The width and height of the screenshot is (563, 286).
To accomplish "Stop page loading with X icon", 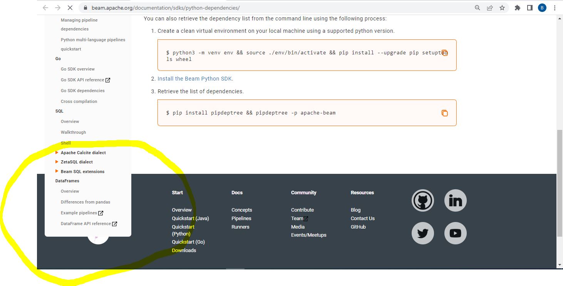I will click(x=71, y=8).
